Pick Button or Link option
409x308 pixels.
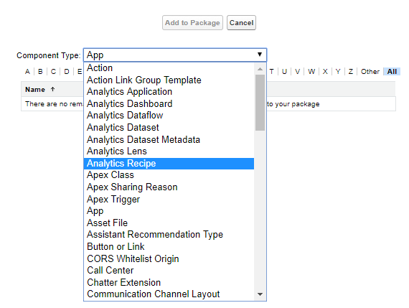pos(169,246)
